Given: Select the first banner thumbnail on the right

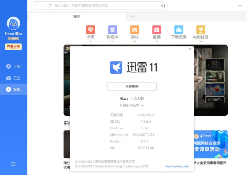Looking at the screenshot, I should point(215,64).
